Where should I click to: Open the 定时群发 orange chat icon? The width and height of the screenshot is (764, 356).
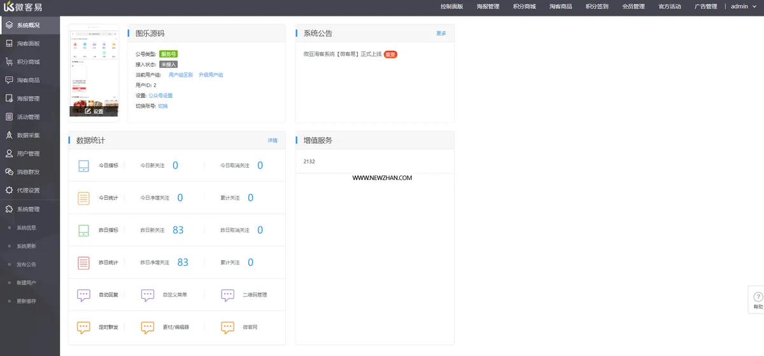point(83,327)
